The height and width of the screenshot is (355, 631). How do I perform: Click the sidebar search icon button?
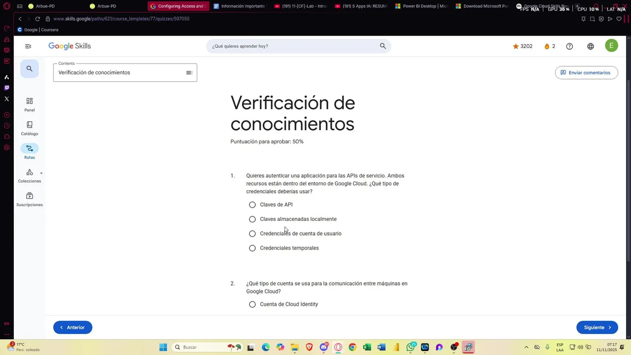click(30, 69)
